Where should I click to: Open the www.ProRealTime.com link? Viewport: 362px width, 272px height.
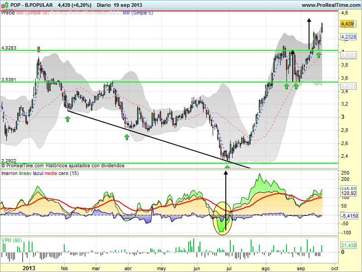tap(331, 5)
